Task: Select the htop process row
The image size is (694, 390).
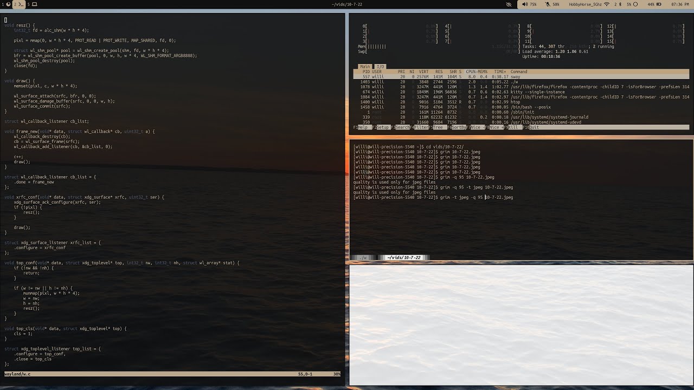Action: tap(521, 102)
